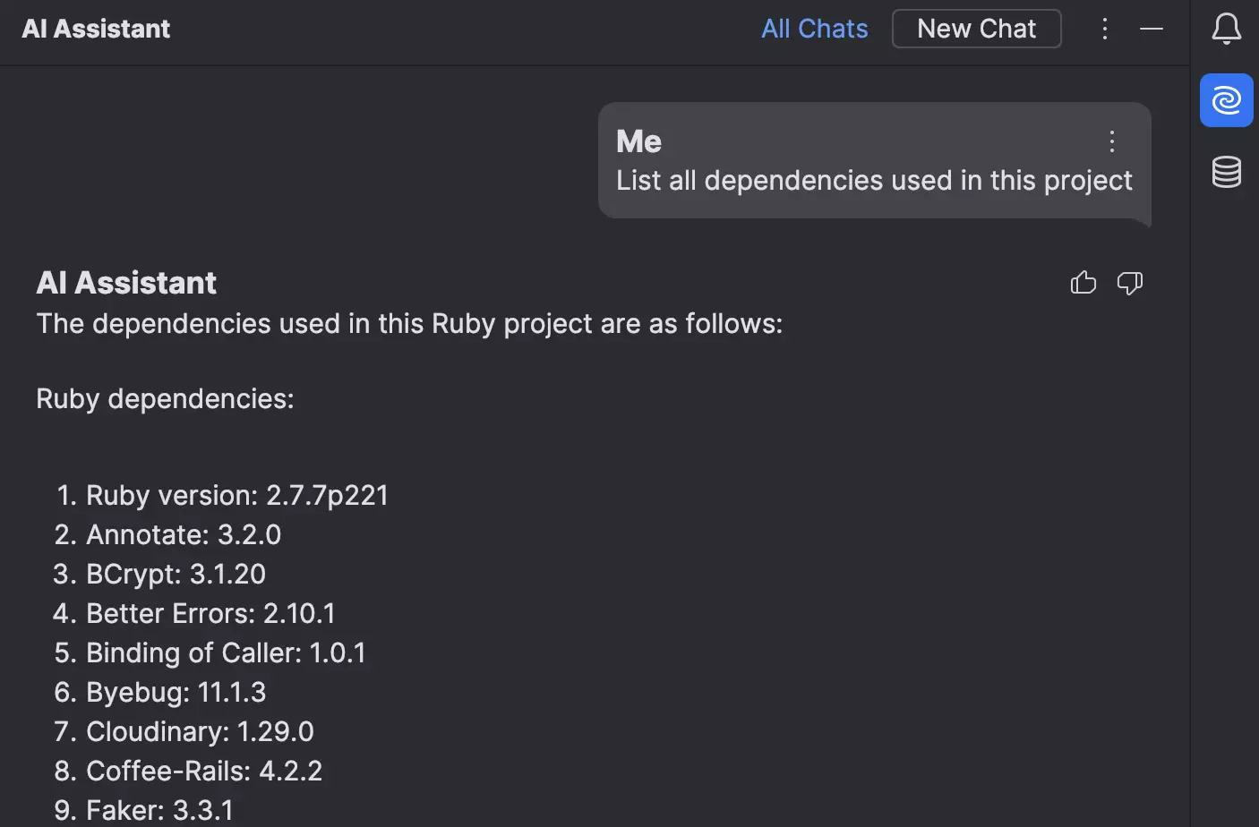Click the AI Assistant panel title
This screenshot has width=1259, height=827.
[x=95, y=28]
